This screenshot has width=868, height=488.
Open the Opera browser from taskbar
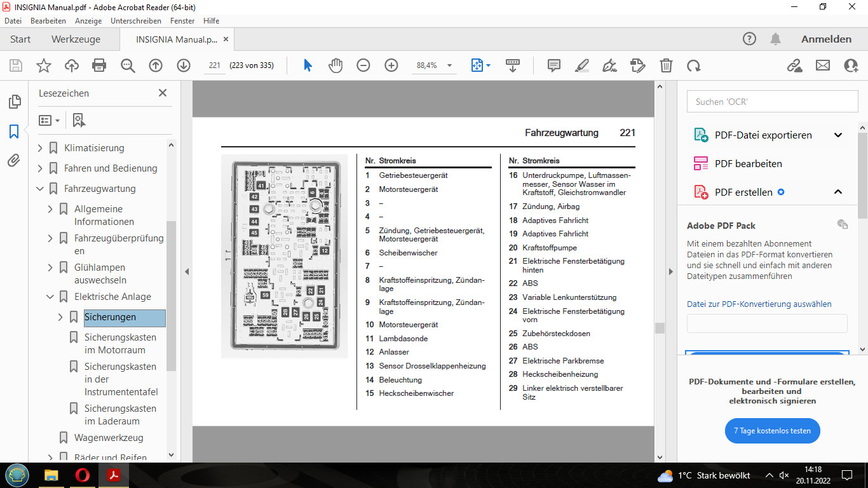pyautogui.click(x=82, y=475)
